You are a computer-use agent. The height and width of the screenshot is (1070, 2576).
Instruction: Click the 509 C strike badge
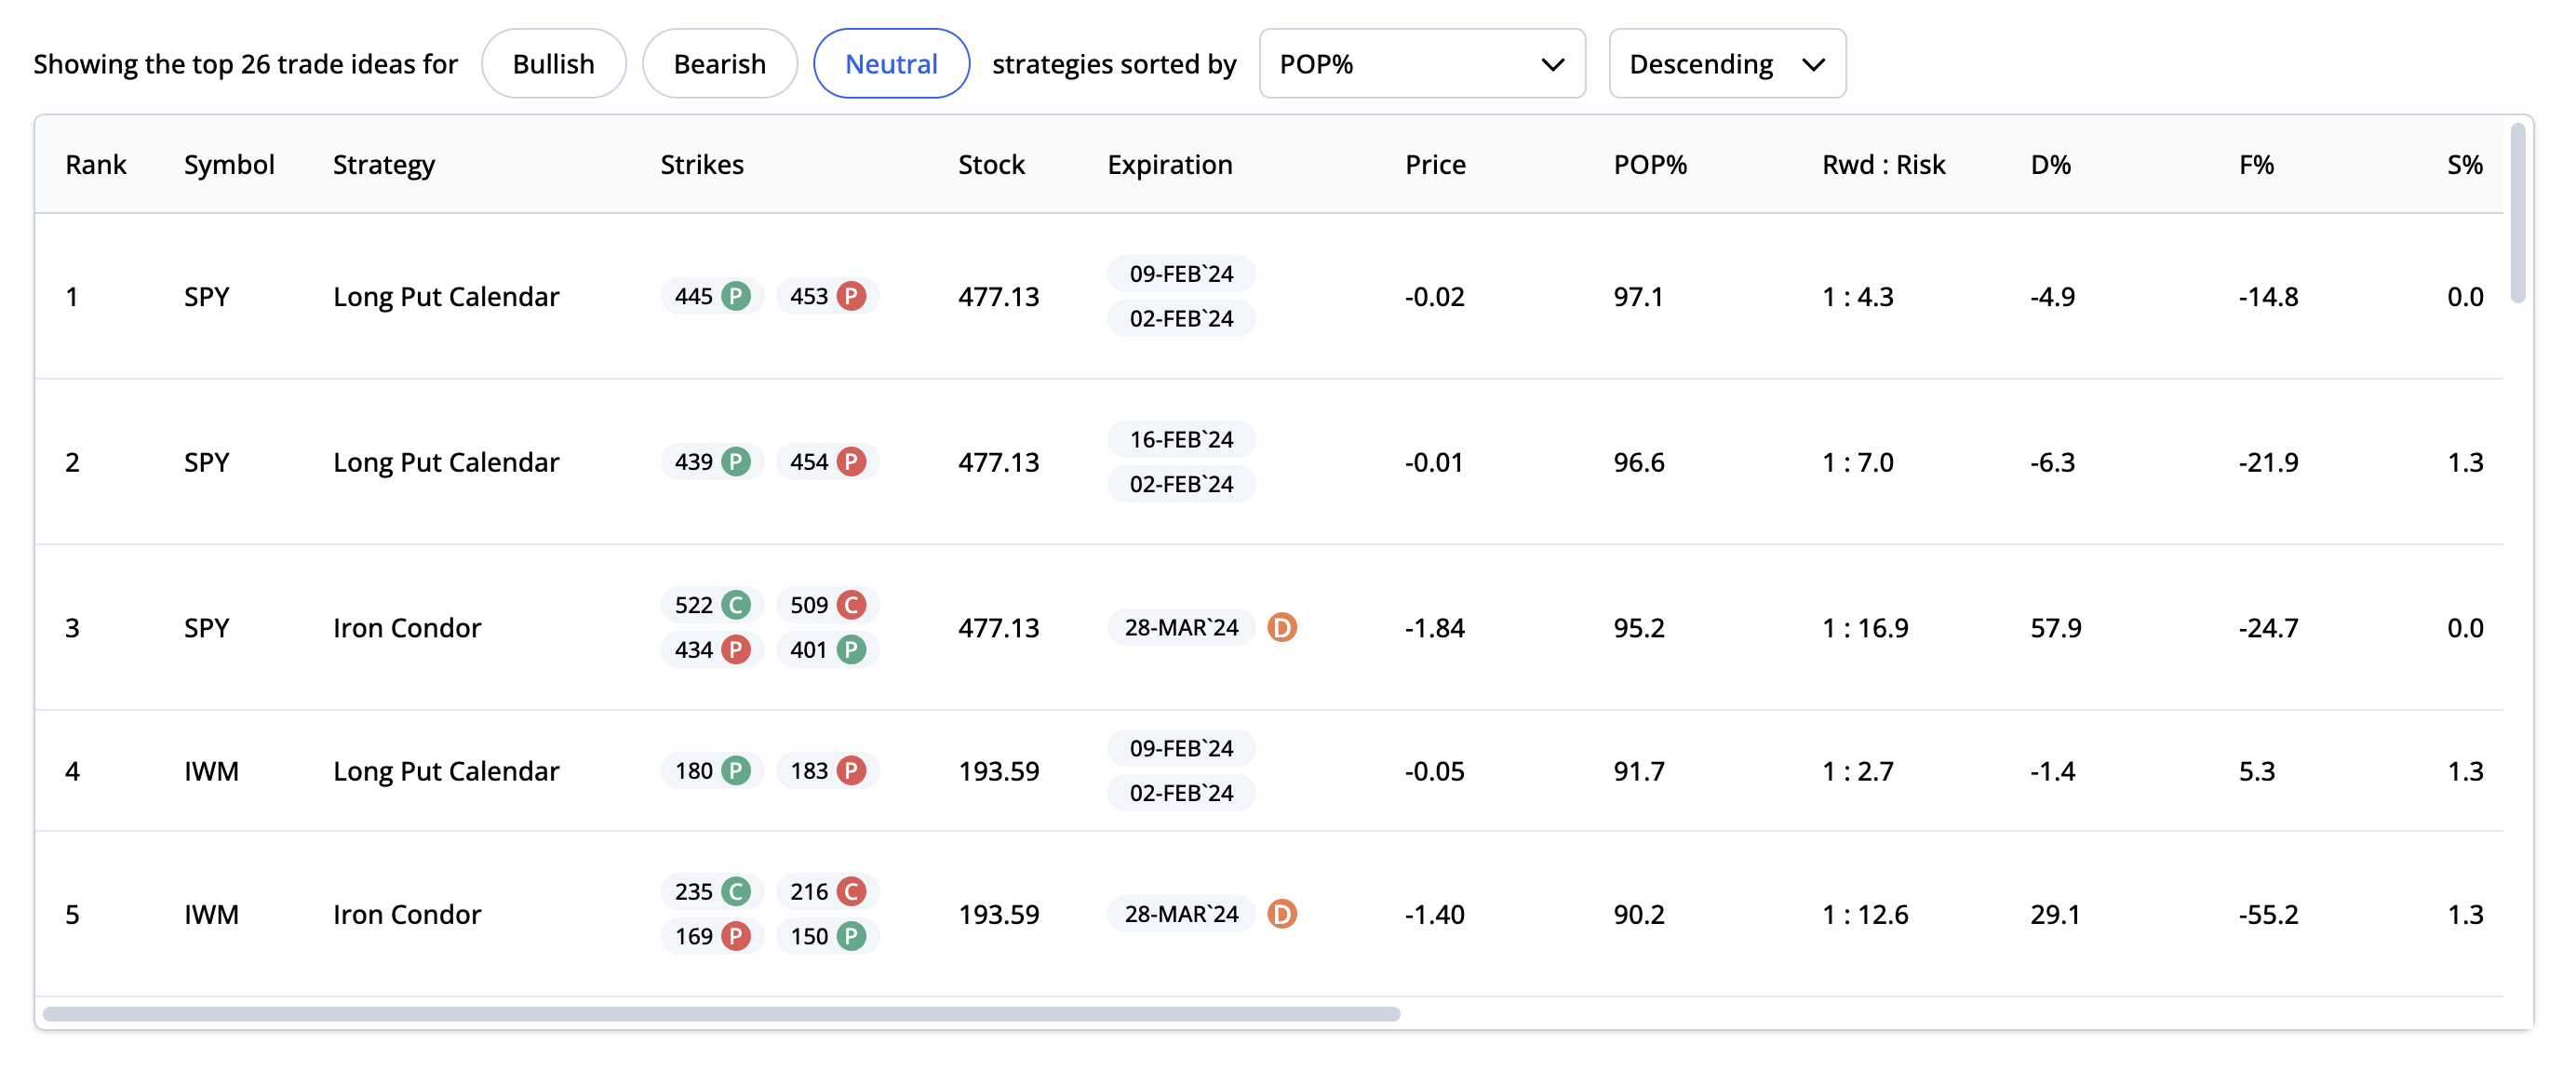[827, 605]
